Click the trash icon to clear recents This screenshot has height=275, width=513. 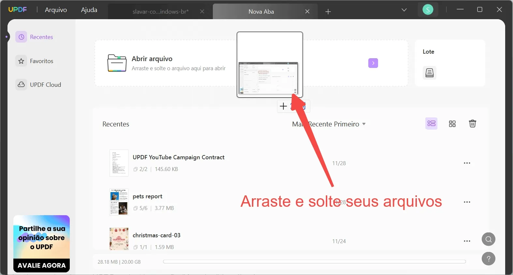[x=472, y=124]
